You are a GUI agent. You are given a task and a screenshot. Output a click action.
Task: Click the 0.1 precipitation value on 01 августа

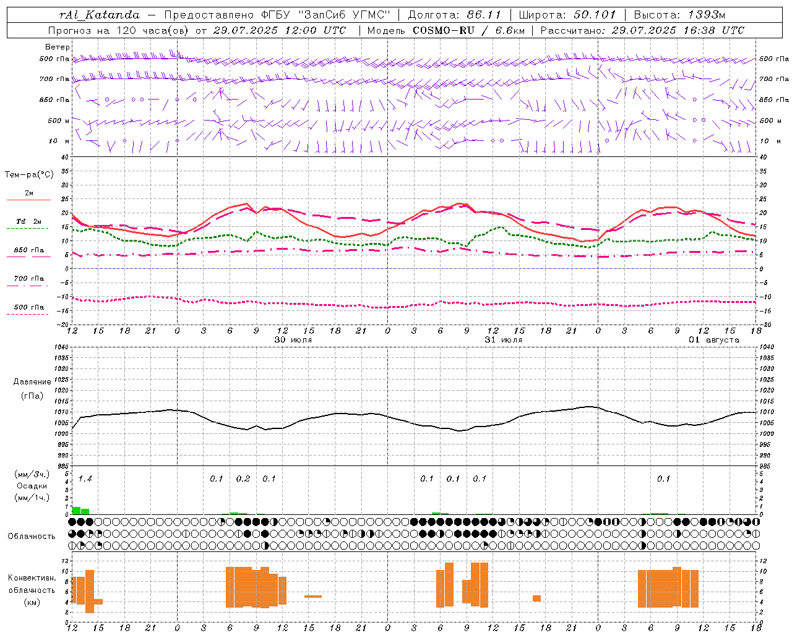(663, 479)
